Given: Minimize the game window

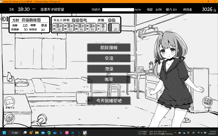Looking at the screenshot, I should 202,2.
